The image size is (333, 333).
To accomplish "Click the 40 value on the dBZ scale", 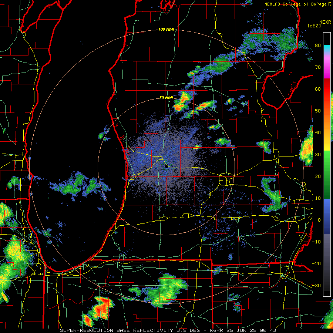I will 318,133.
